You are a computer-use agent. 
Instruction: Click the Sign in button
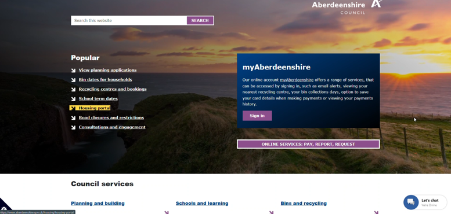click(x=257, y=116)
